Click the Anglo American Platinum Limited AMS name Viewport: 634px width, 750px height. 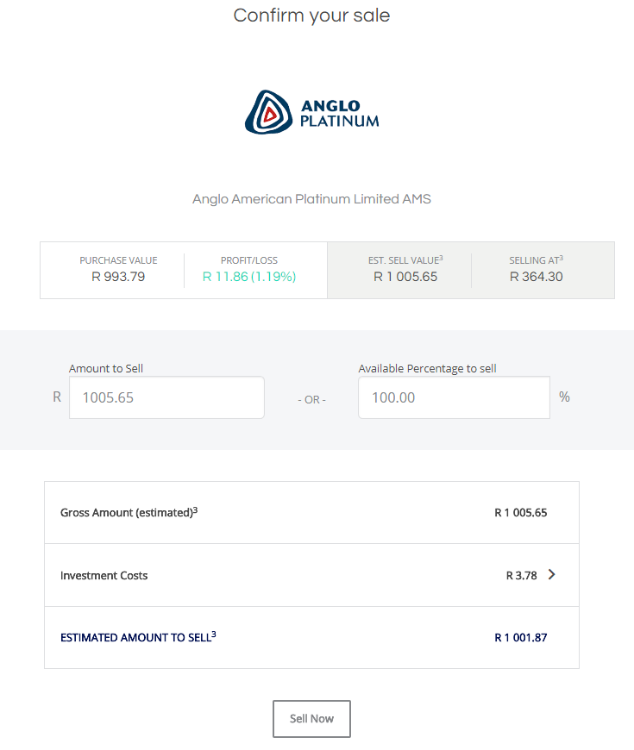point(311,199)
